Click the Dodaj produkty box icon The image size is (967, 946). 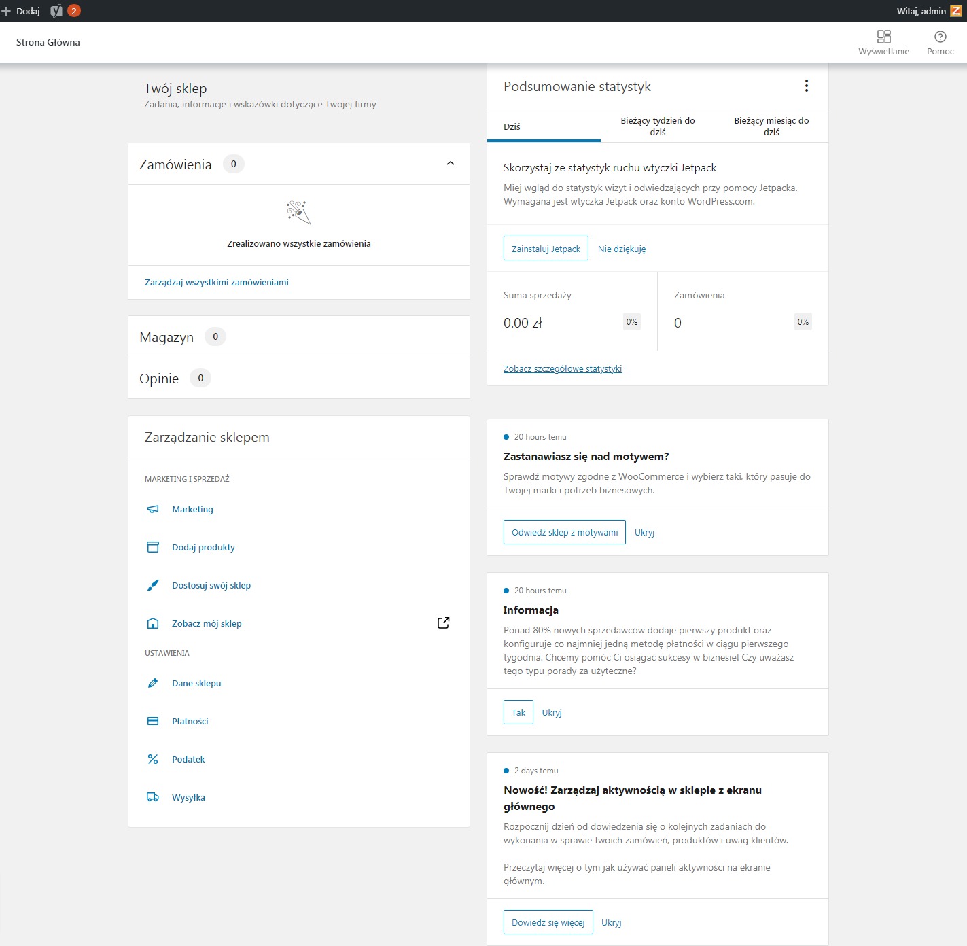tap(153, 547)
